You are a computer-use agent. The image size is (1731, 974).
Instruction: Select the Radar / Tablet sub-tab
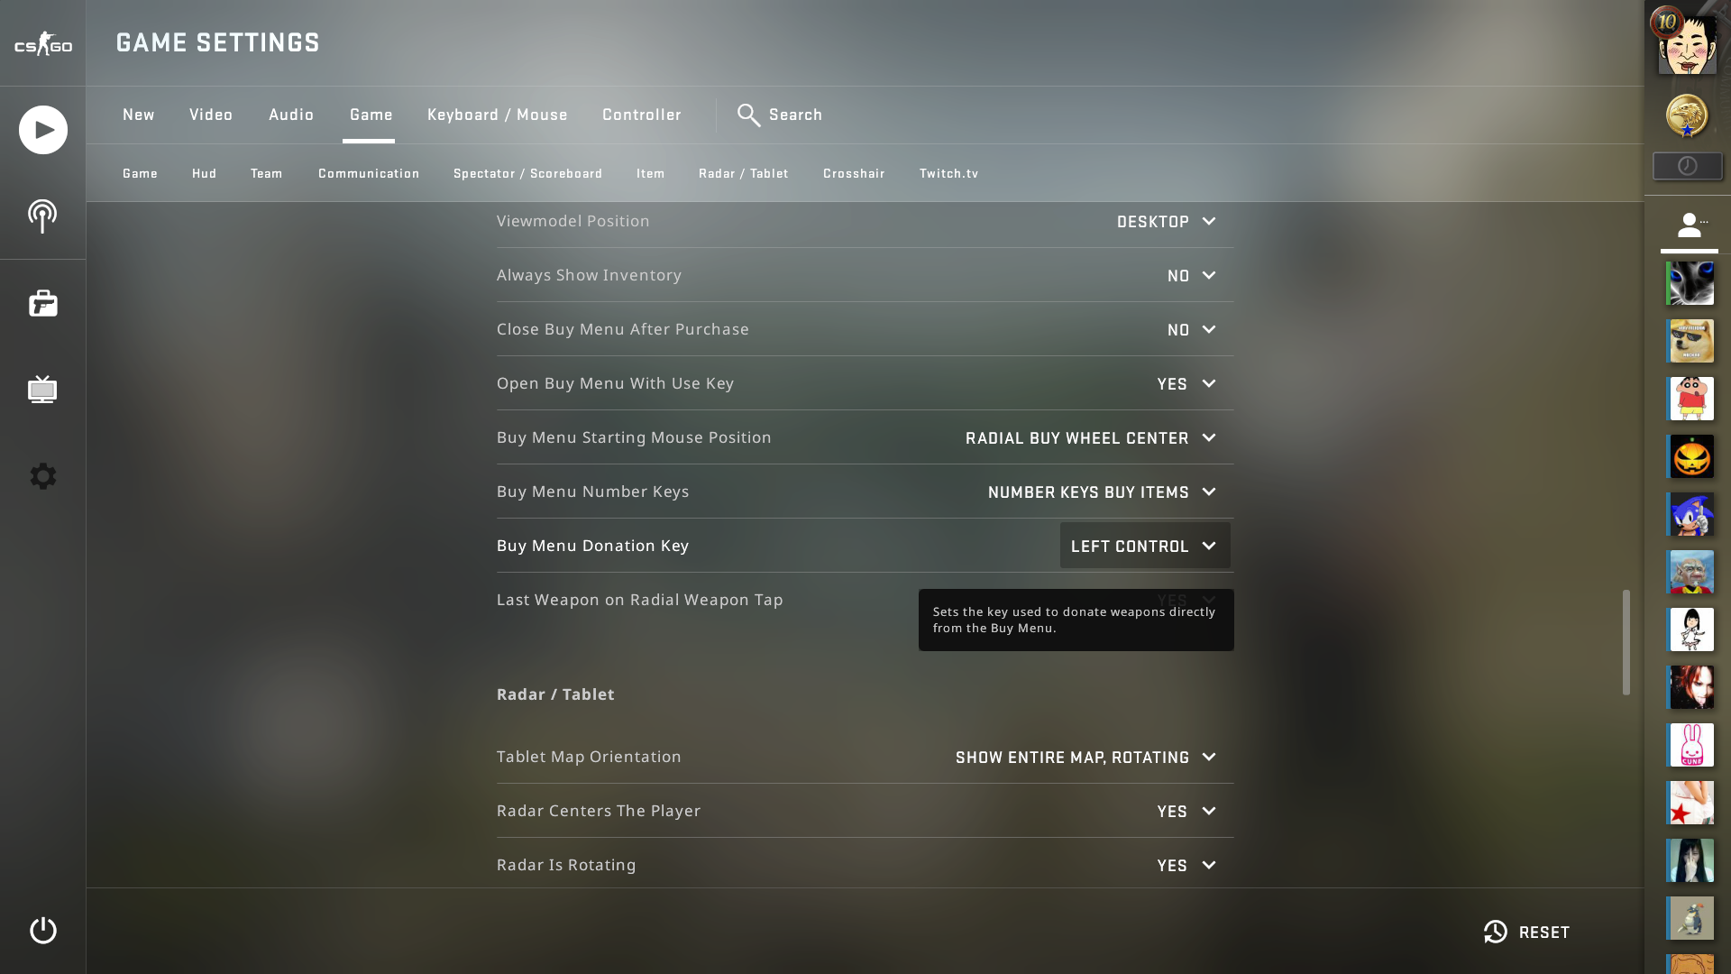pyautogui.click(x=743, y=174)
